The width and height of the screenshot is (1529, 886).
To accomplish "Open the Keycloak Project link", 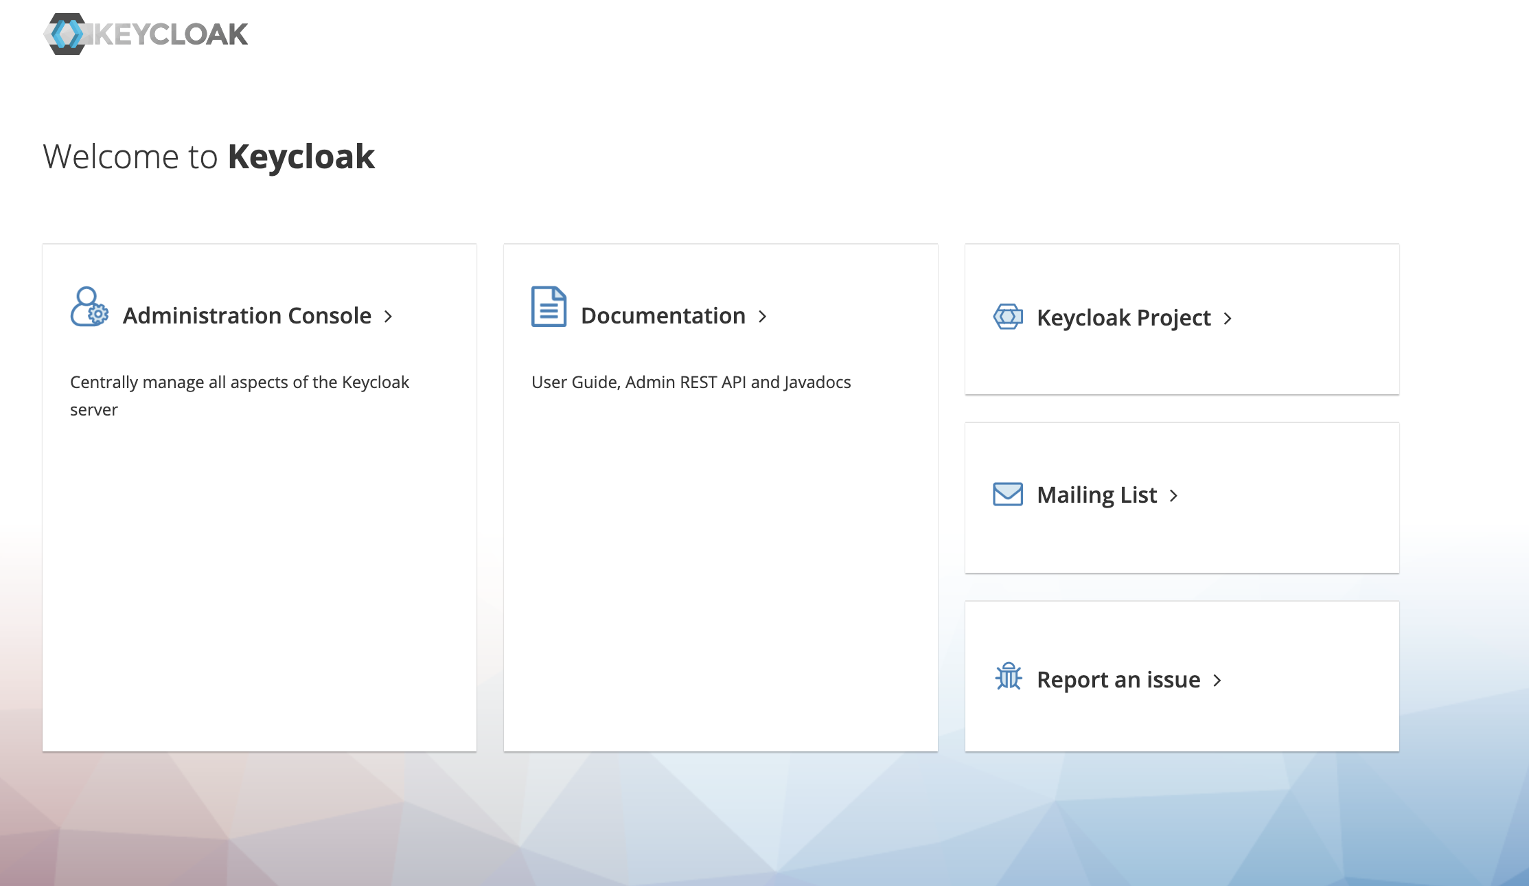I will coord(1123,317).
